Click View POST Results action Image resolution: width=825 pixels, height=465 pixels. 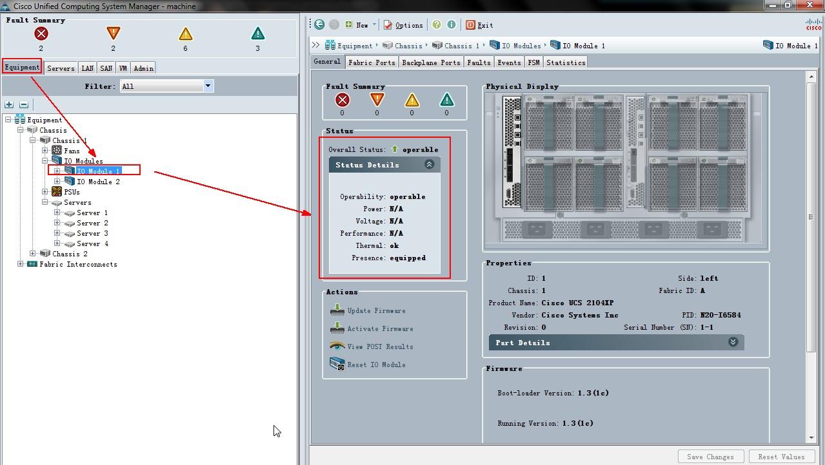pyautogui.click(x=372, y=346)
